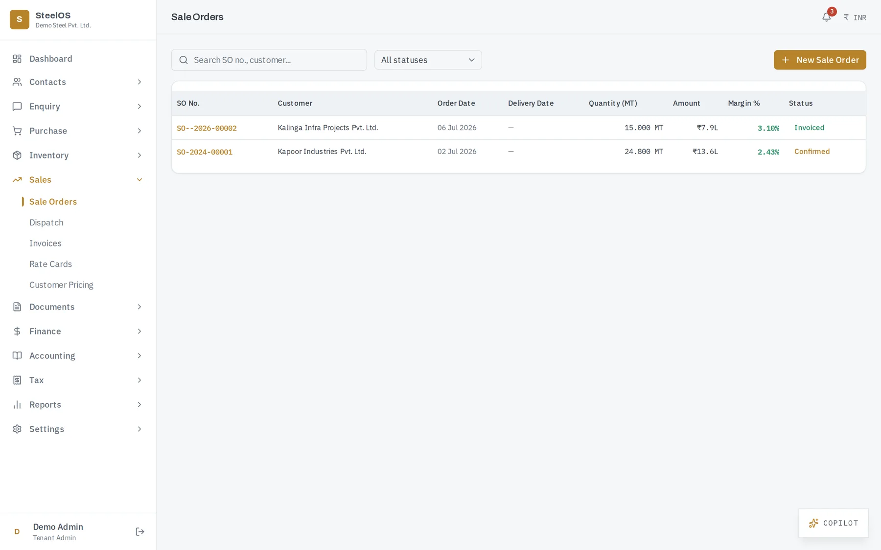Click the Reports bar chart icon

pyautogui.click(x=17, y=404)
